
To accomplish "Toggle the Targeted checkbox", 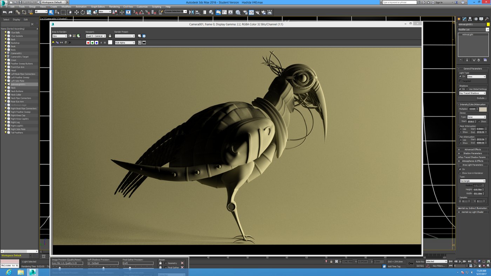I will (460, 81).
